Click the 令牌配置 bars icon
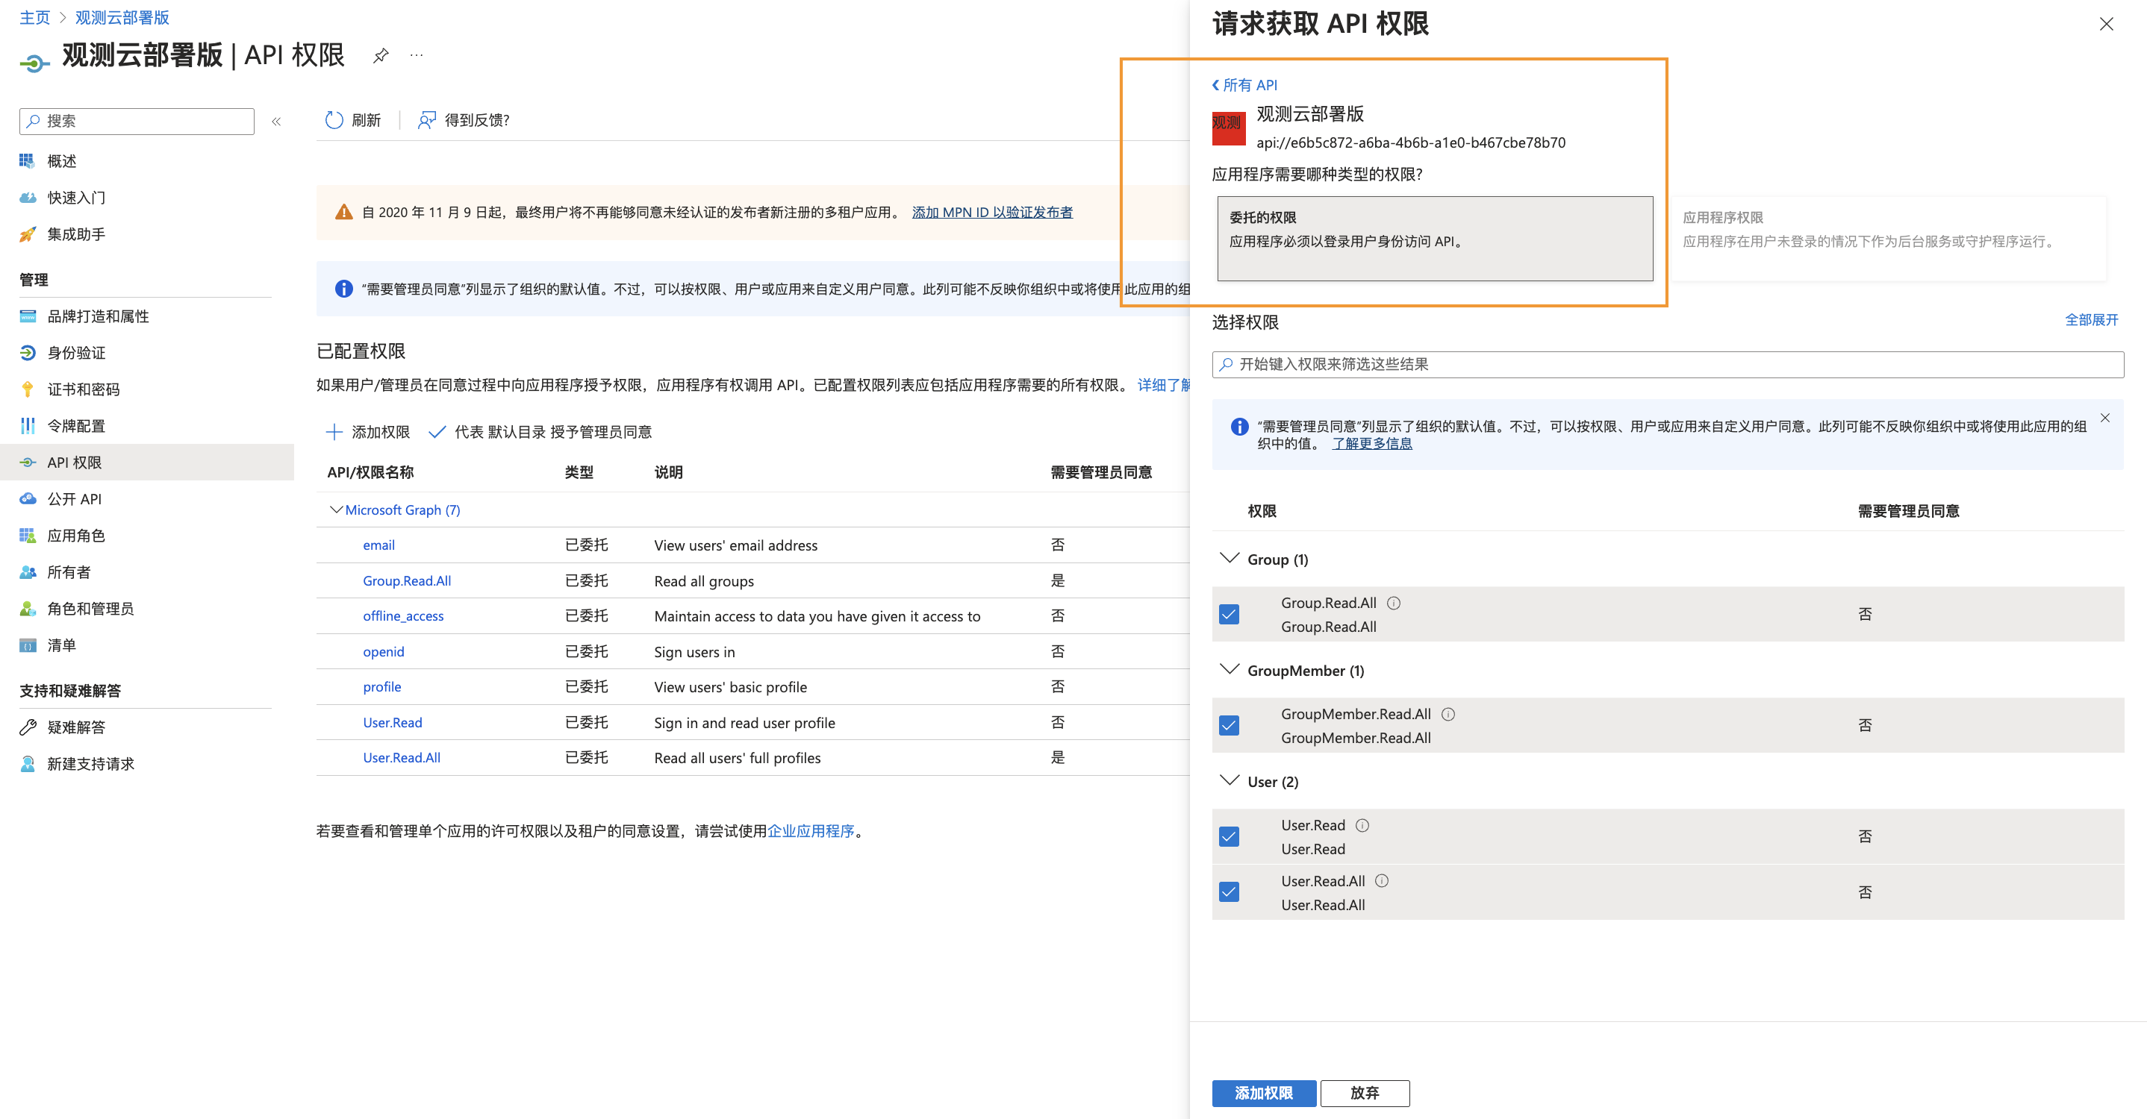The image size is (2147, 1119). (x=28, y=426)
